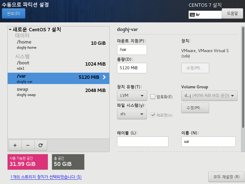Select the swap doghj-swap partition

point(58,92)
